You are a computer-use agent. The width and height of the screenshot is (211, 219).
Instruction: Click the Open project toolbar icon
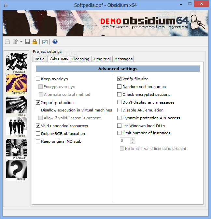15,42
